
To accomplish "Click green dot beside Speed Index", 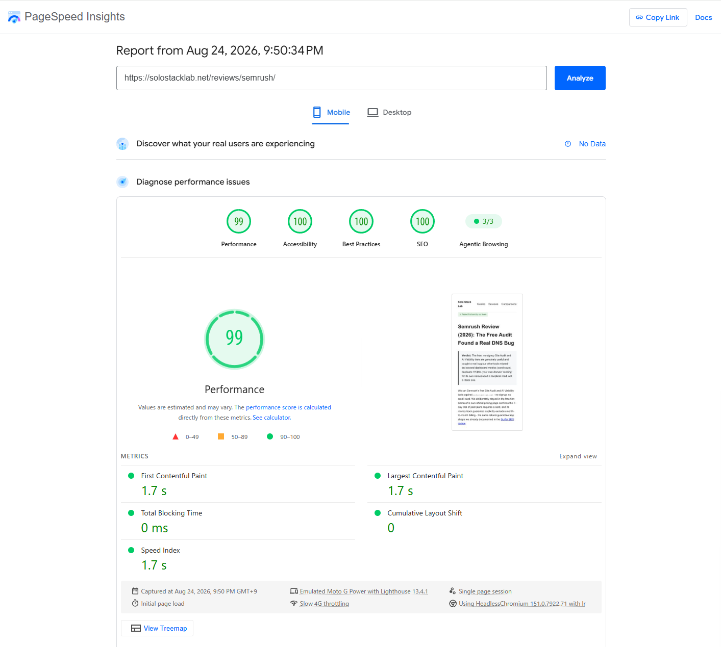I will pos(131,550).
